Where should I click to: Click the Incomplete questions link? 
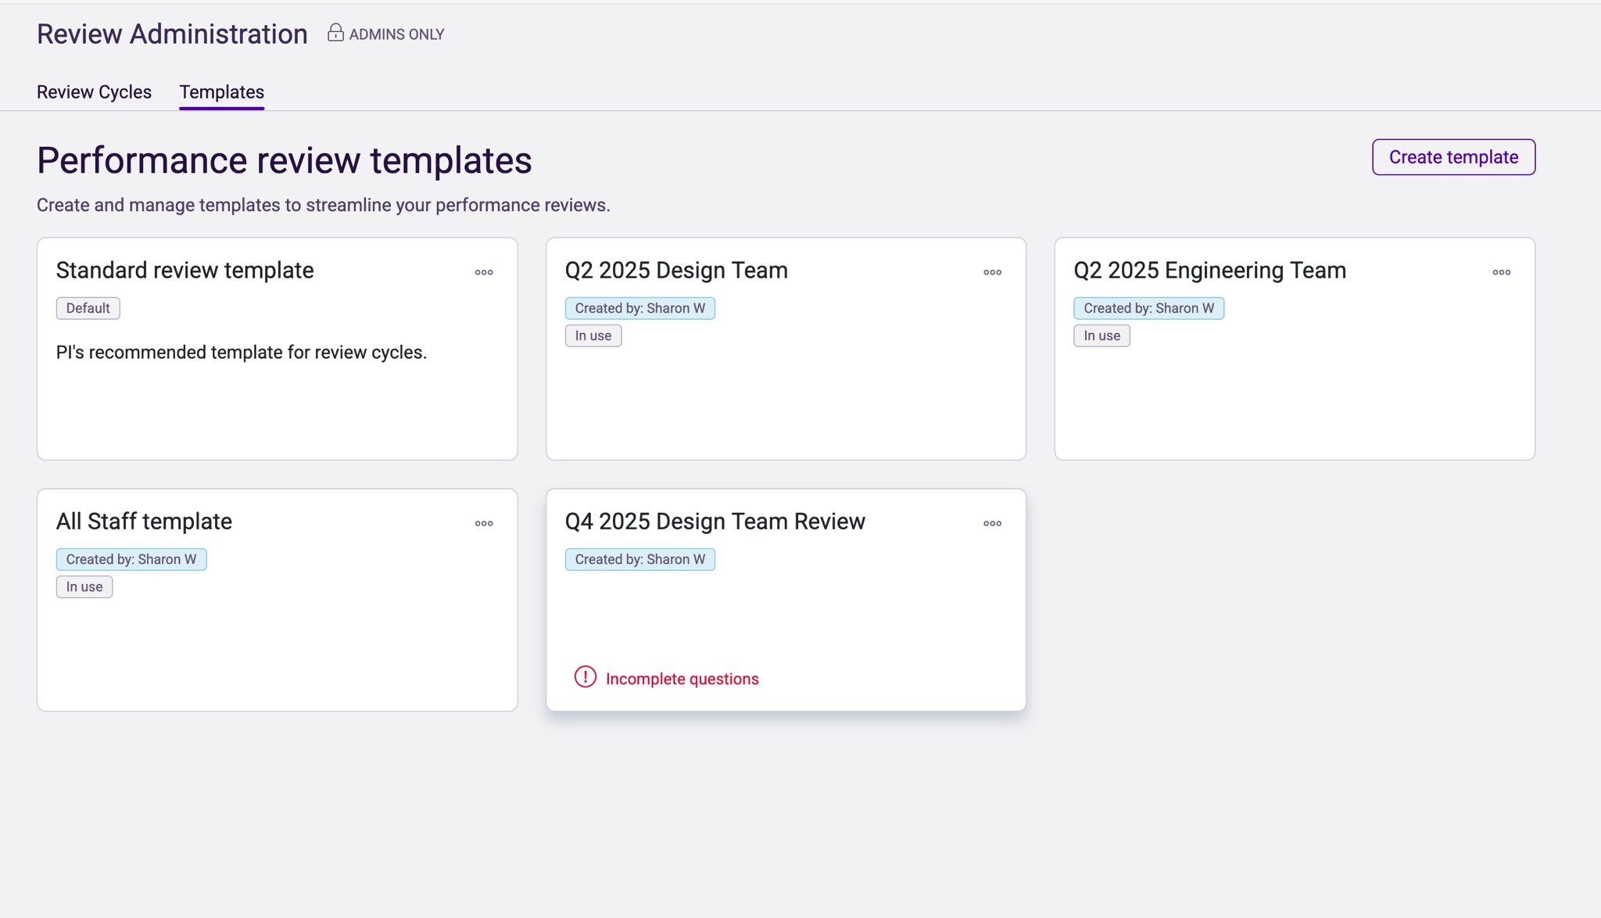tap(682, 679)
